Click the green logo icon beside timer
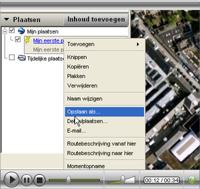200x189 pixels. point(192,180)
